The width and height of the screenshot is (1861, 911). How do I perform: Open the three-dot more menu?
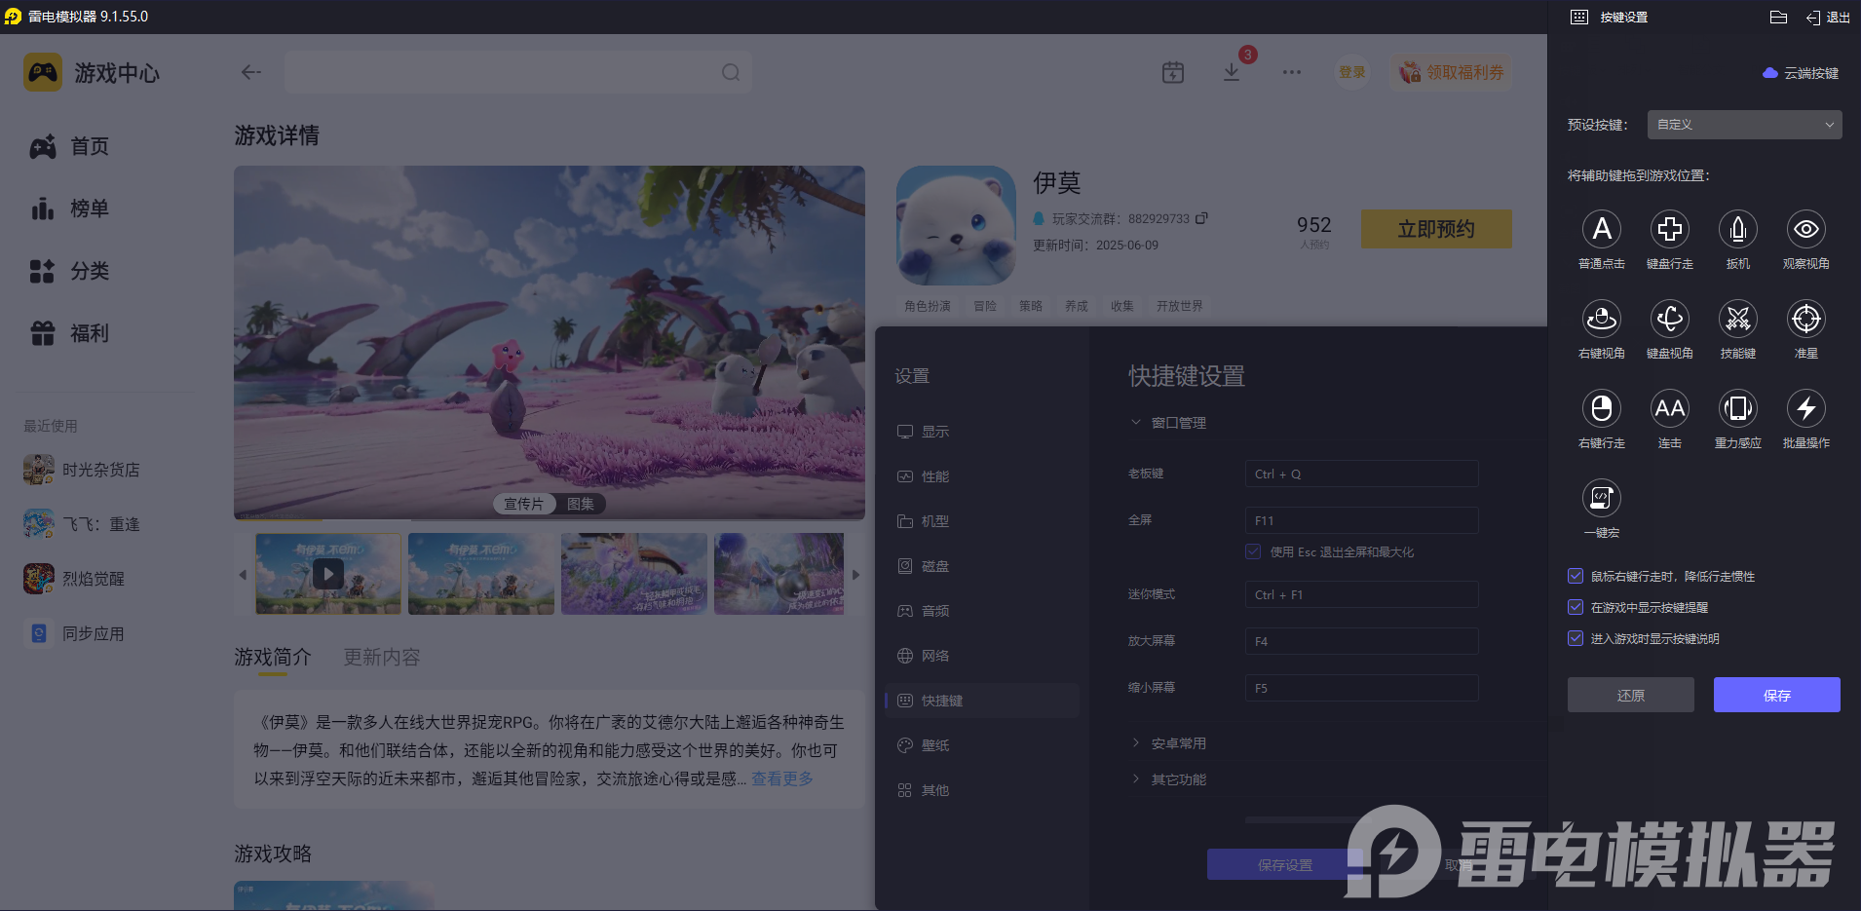click(x=1292, y=72)
